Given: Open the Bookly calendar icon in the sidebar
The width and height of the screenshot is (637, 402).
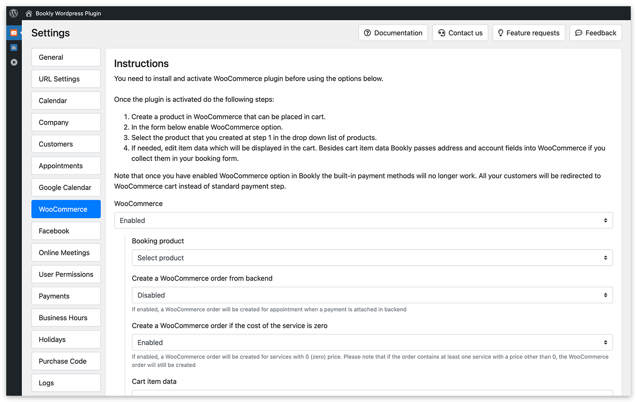Looking at the screenshot, I should (x=14, y=33).
